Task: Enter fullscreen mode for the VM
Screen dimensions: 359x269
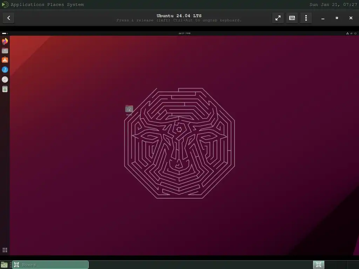Action: click(278, 18)
